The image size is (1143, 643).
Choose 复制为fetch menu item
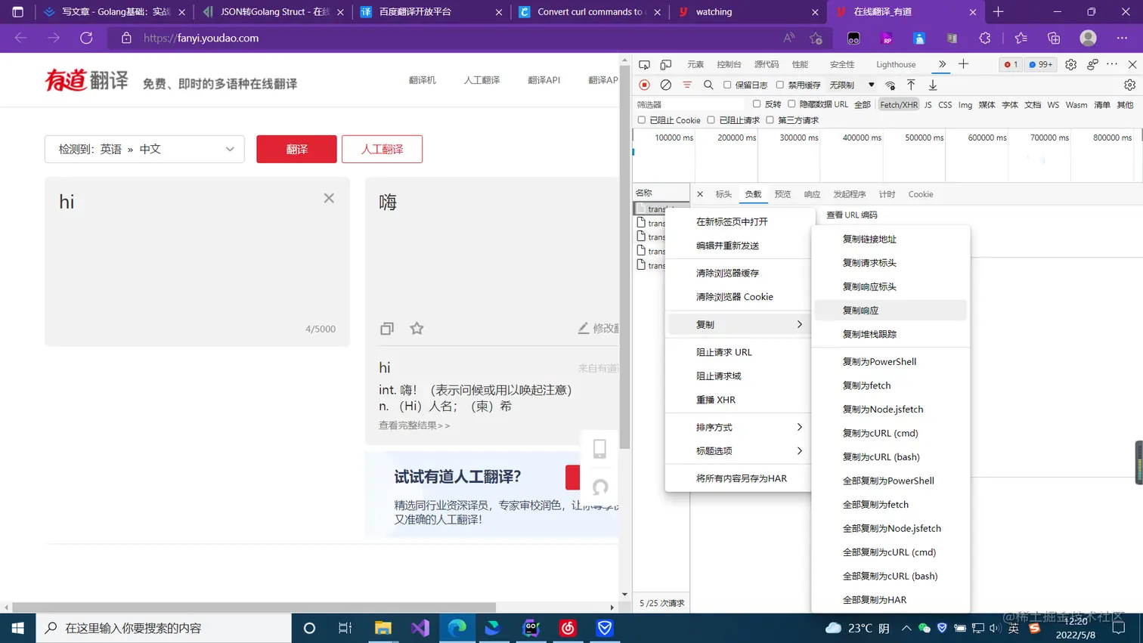click(x=891, y=385)
